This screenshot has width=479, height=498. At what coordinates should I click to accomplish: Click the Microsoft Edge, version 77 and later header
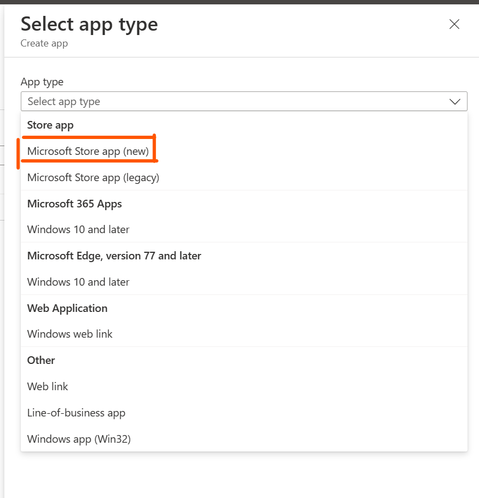click(114, 256)
